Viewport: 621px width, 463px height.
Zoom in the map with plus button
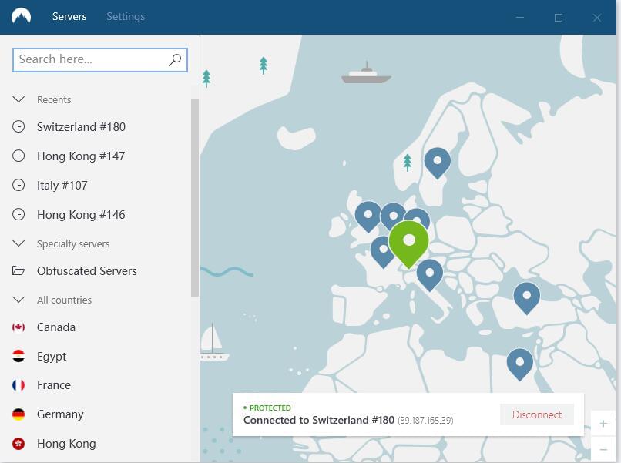(x=603, y=424)
